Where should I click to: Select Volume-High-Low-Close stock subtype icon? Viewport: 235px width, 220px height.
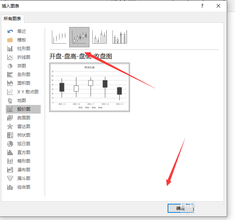click(x=99, y=37)
